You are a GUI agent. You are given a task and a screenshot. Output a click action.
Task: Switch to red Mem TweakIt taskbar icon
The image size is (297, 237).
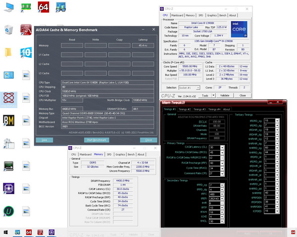click(x=40, y=232)
